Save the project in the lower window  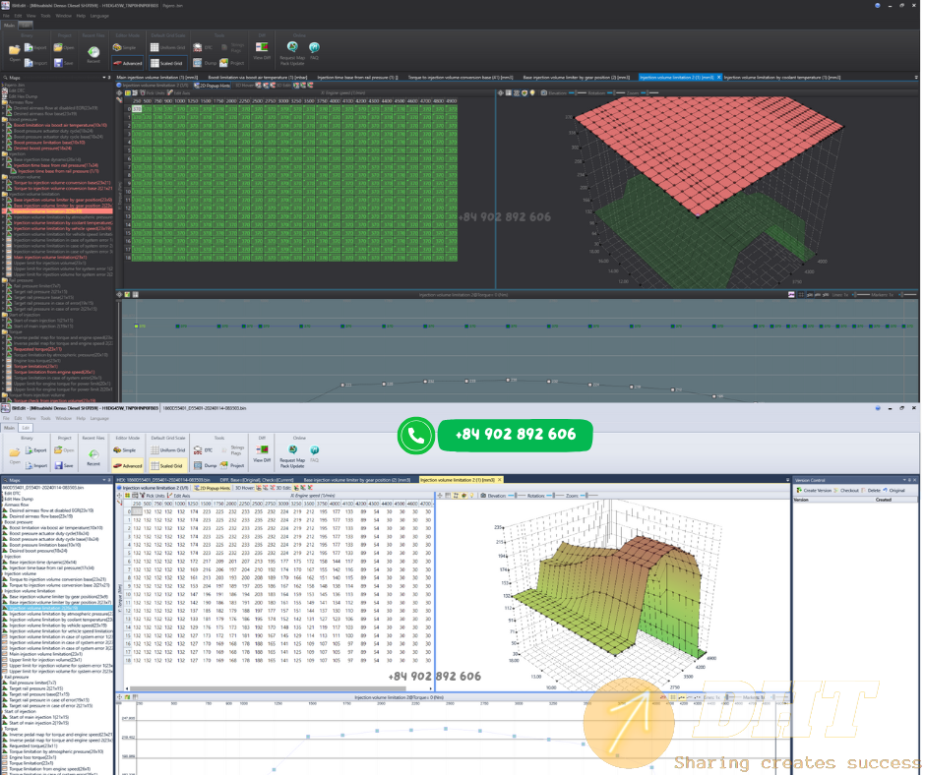(x=64, y=465)
